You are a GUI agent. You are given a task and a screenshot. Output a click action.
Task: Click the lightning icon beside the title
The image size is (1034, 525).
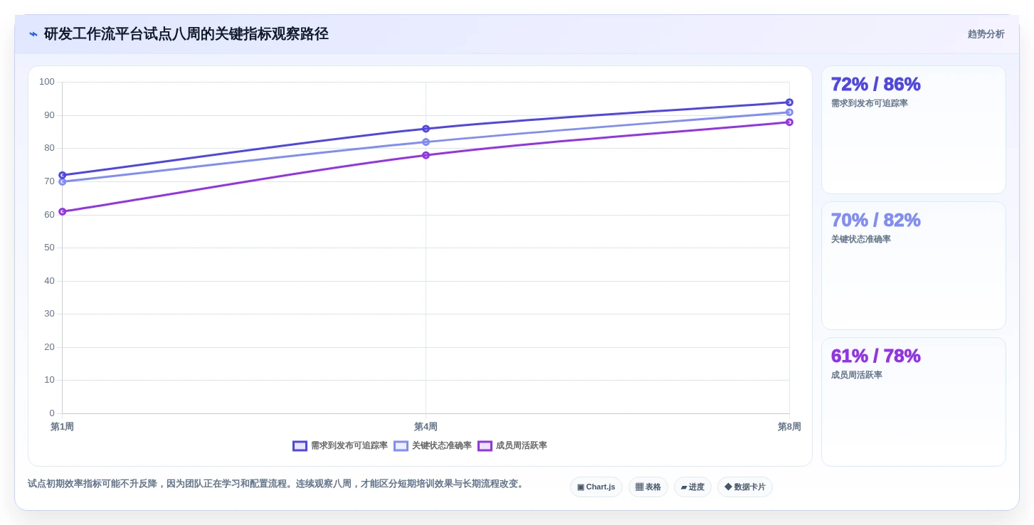pyautogui.click(x=33, y=34)
